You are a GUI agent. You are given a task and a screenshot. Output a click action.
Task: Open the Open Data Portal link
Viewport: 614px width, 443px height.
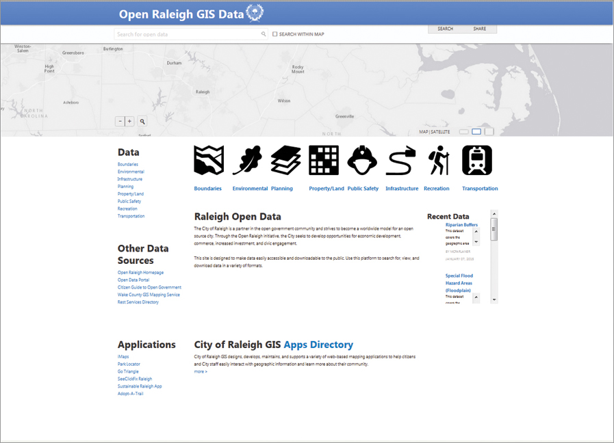click(133, 280)
